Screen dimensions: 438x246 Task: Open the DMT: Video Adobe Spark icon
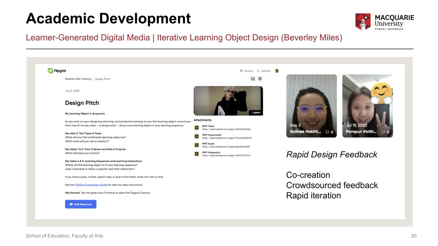click(197, 127)
